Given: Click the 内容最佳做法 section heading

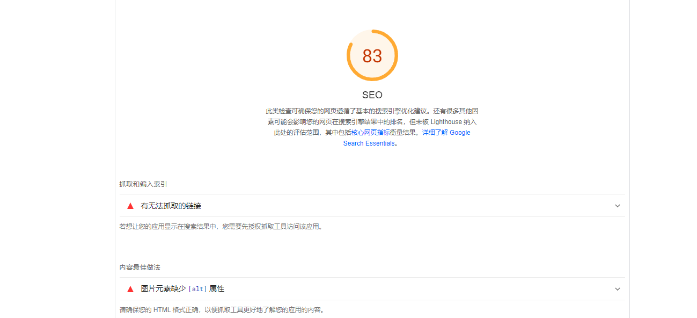Looking at the screenshot, I should point(140,268).
